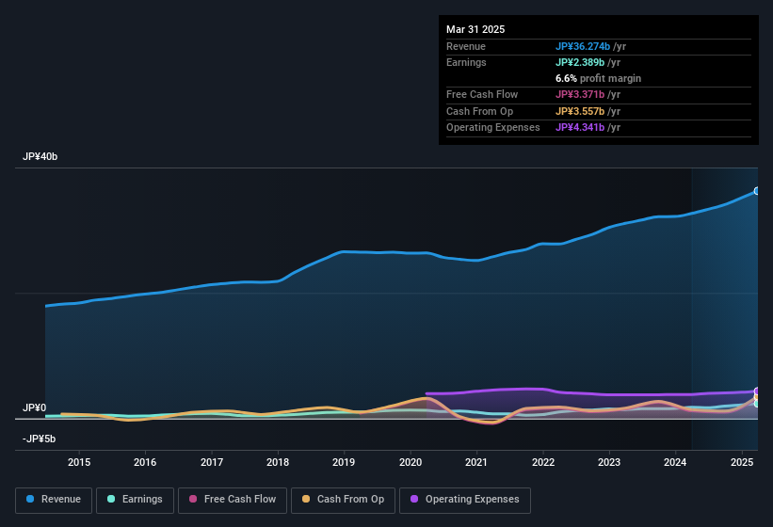Click the Revenue endpoint marker on the chart
Screen dimensions: 773x527
point(757,191)
